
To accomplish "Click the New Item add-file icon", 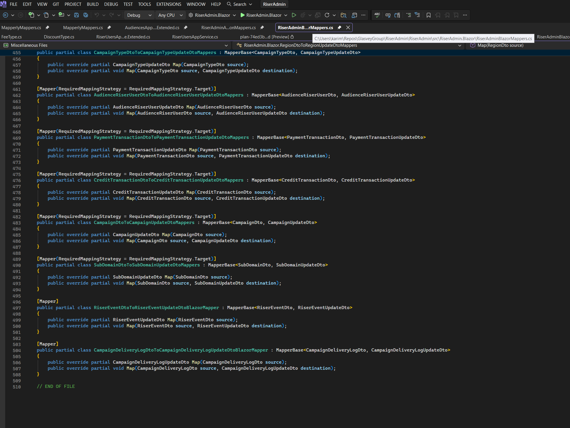I will [31, 15].
